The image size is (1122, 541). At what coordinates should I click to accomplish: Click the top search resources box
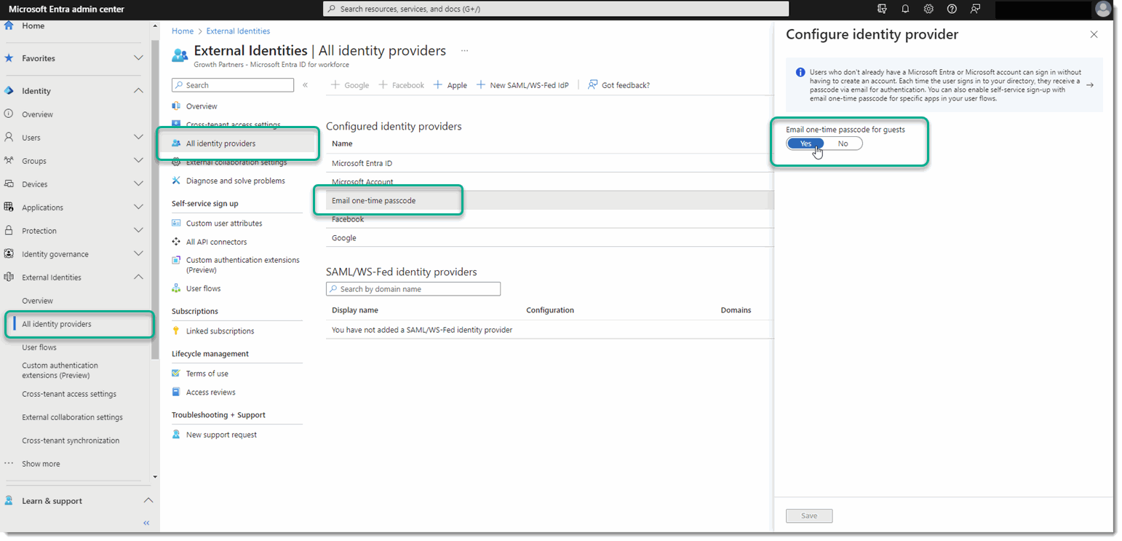556,9
